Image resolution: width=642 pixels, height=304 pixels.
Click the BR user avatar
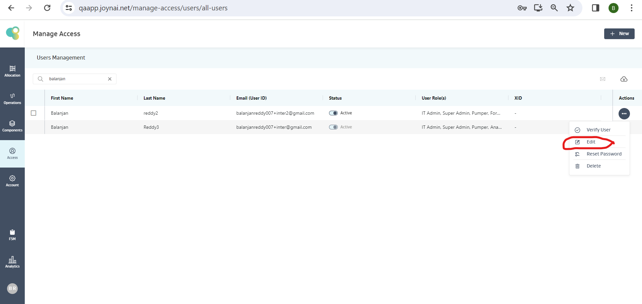[12, 288]
